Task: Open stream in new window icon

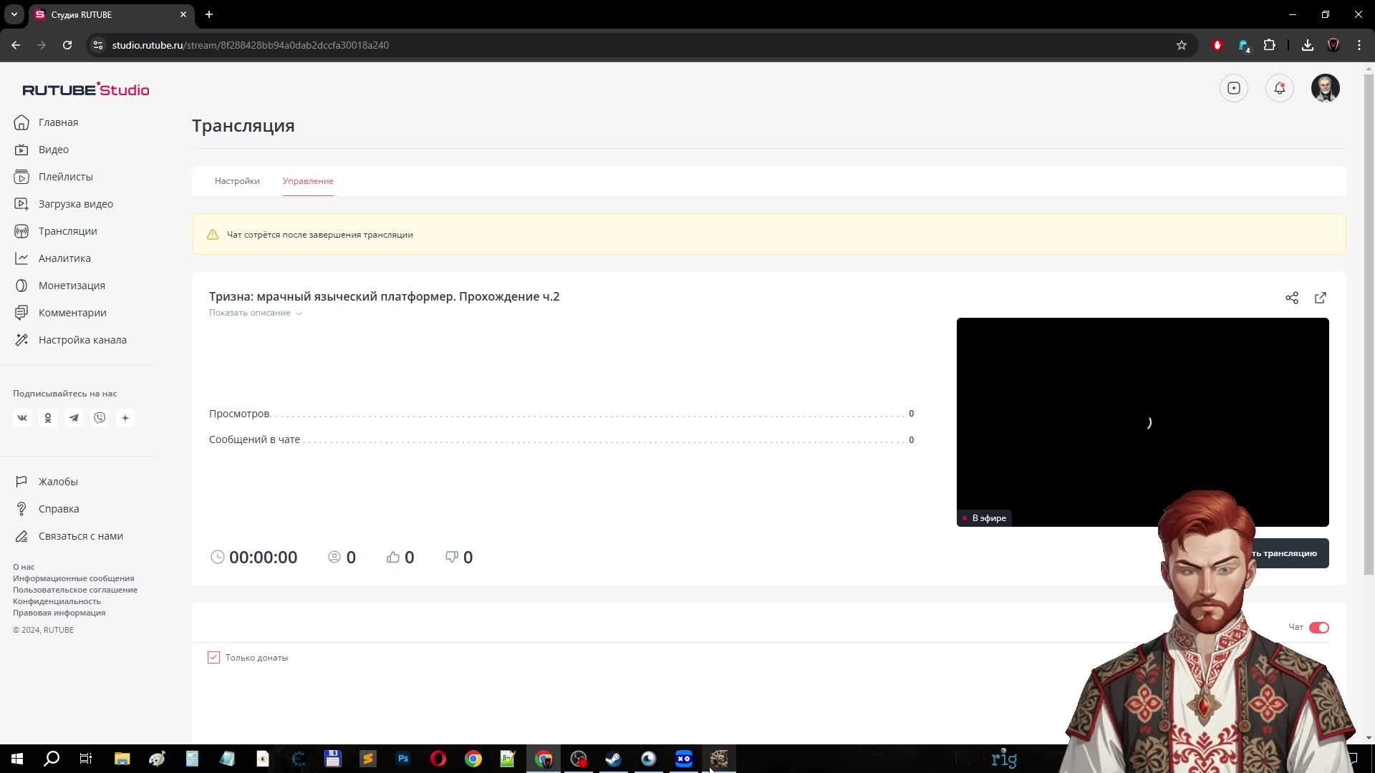Action: tap(1320, 298)
